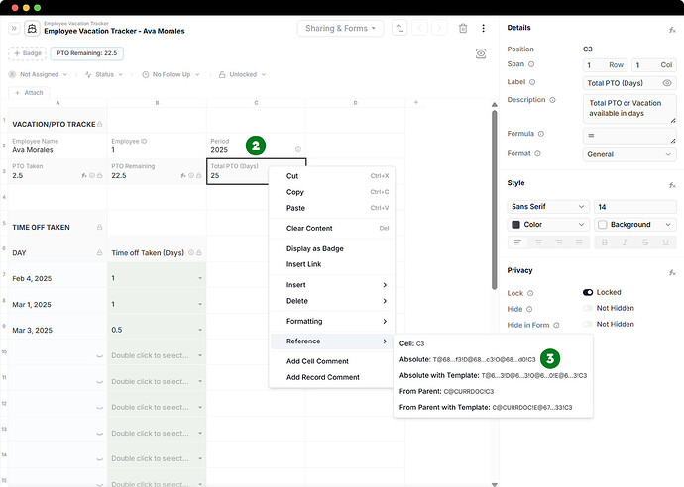This screenshot has width=684, height=487.
Task: Click the Formula input field
Action: click(x=628, y=135)
